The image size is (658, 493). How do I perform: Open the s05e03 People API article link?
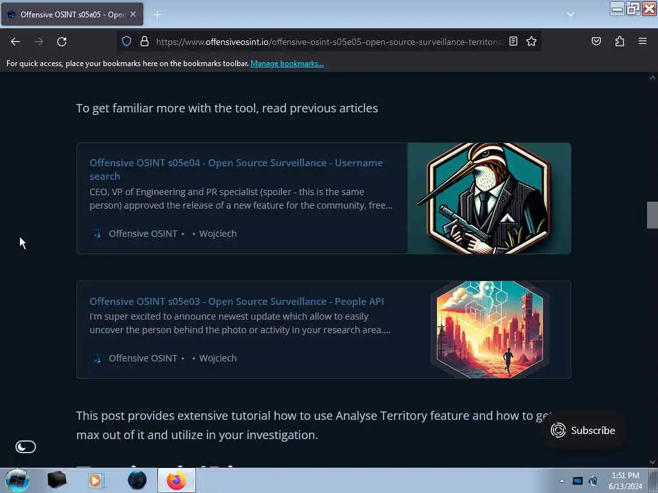[x=236, y=302]
